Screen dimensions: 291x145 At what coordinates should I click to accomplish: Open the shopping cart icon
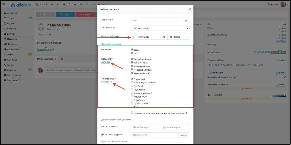click(x=81, y=4)
